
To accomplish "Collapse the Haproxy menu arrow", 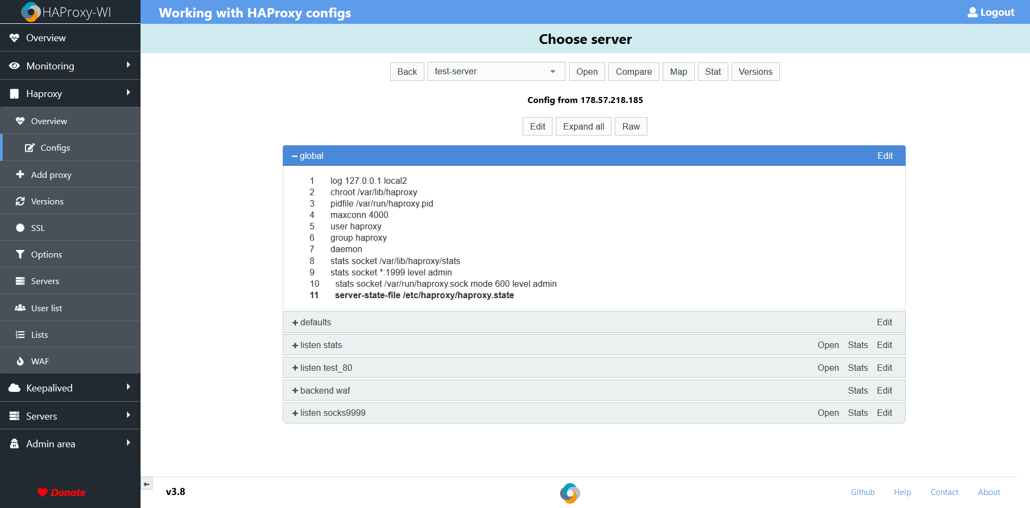I will click(129, 93).
